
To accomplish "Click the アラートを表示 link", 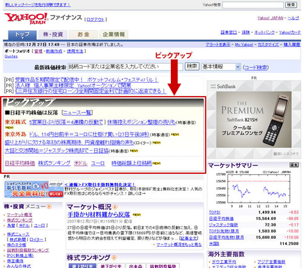I will pyautogui.click(x=218, y=44).
